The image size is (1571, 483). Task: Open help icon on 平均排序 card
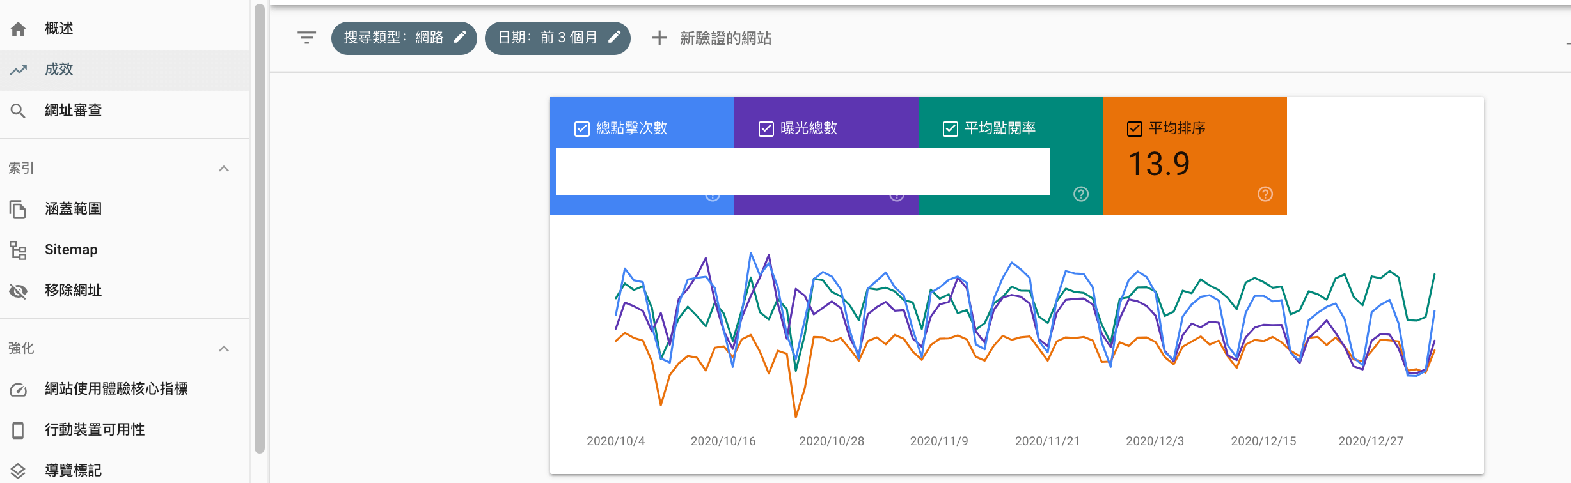tap(1265, 194)
